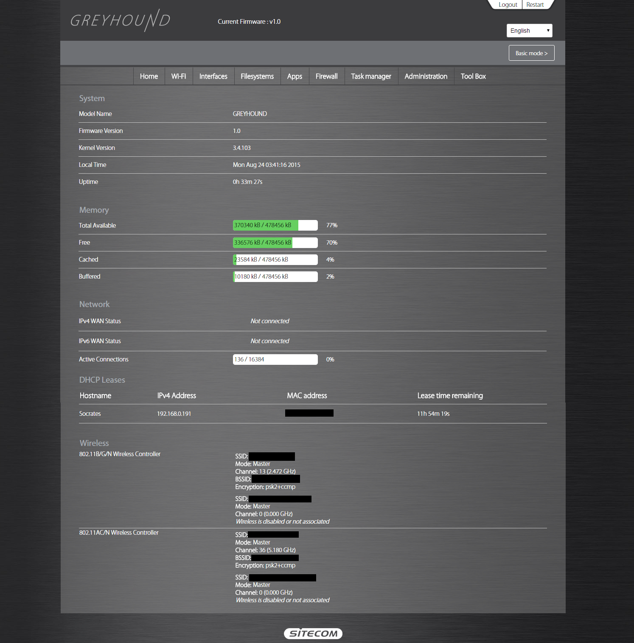Click the GREYHOUND model name value
This screenshot has width=634, height=643.
pos(250,114)
